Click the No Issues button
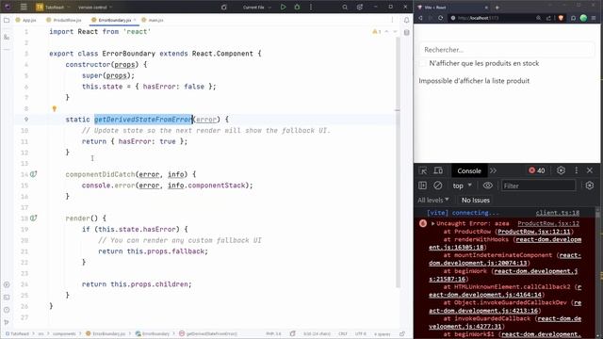 point(475,200)
